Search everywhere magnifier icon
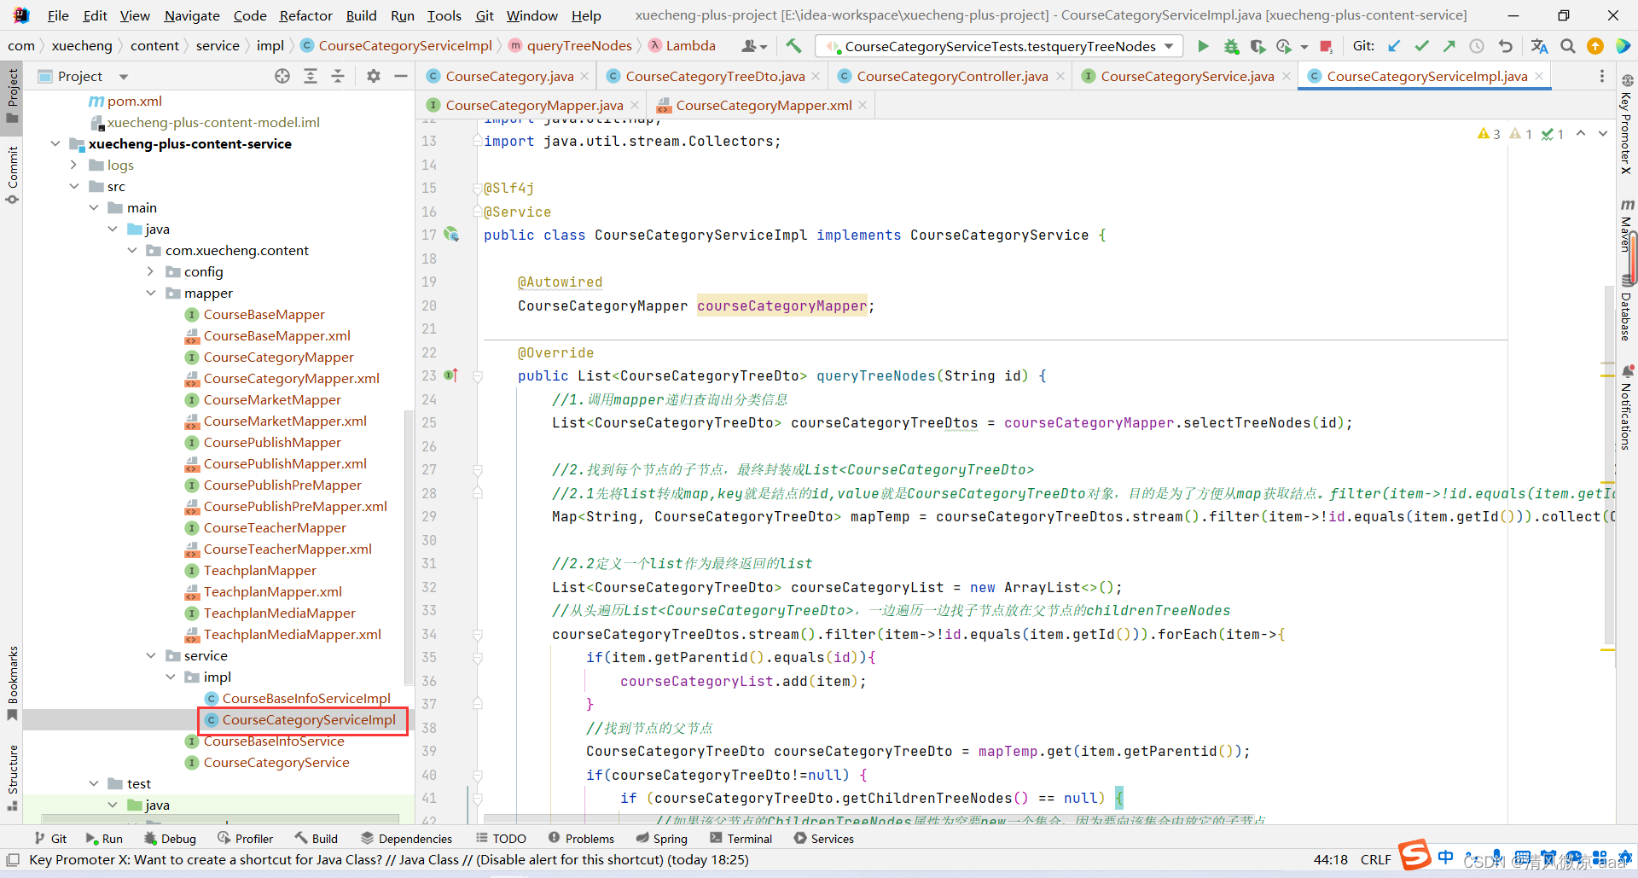Screen dimensions: 1638x878 pyautogui.click(x=1567, y=46)
